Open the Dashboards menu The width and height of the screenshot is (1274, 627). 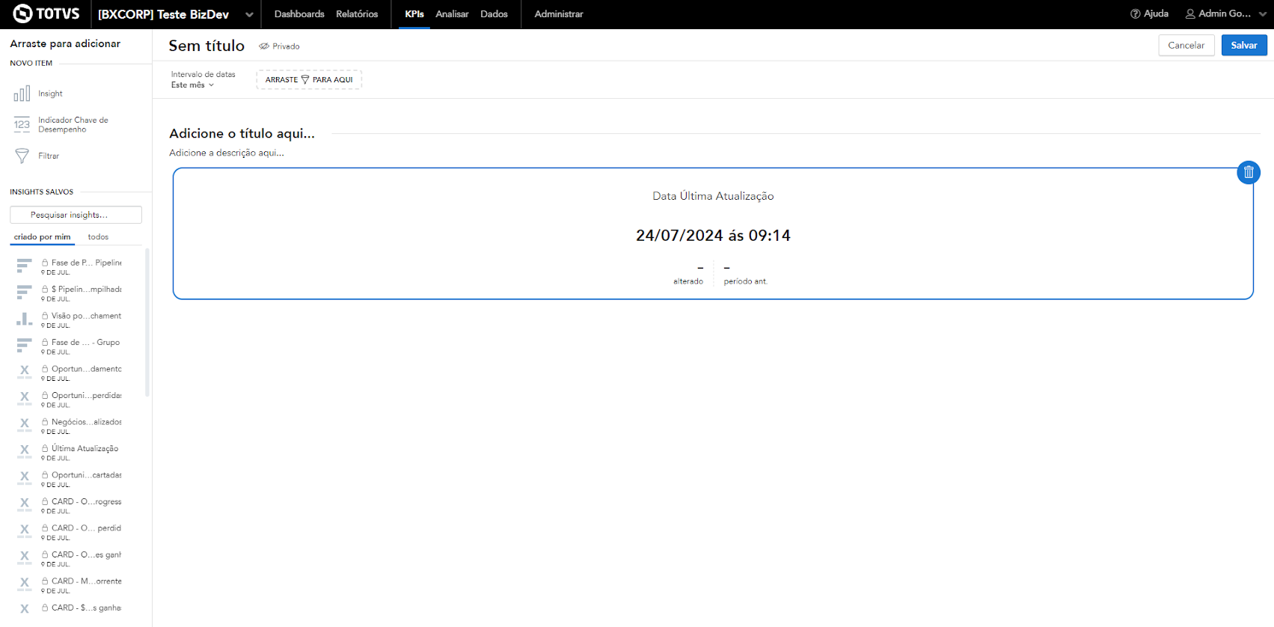pos(299,14)
